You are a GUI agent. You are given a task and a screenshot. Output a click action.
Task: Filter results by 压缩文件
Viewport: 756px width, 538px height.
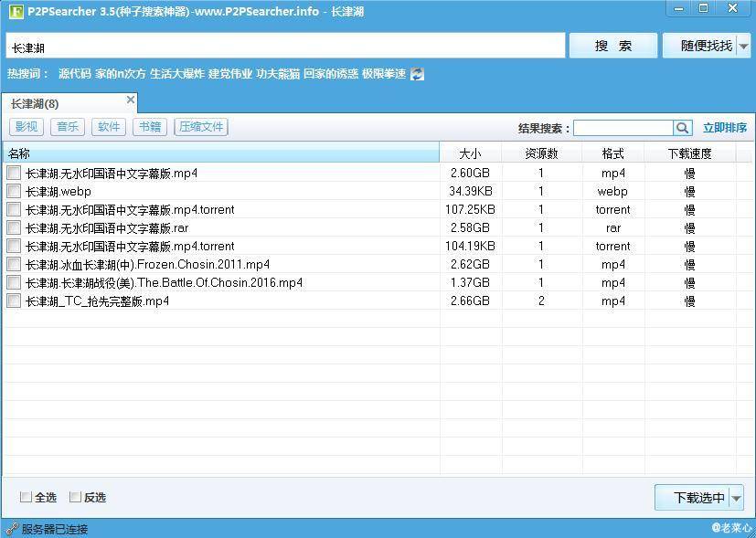(x=201, y=127)
